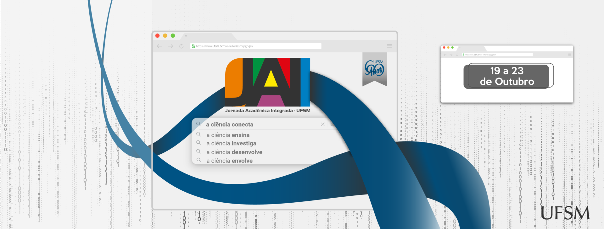604x229 pixels.
Task: Select the main browser window's tab
Action: tap(208, 36)
